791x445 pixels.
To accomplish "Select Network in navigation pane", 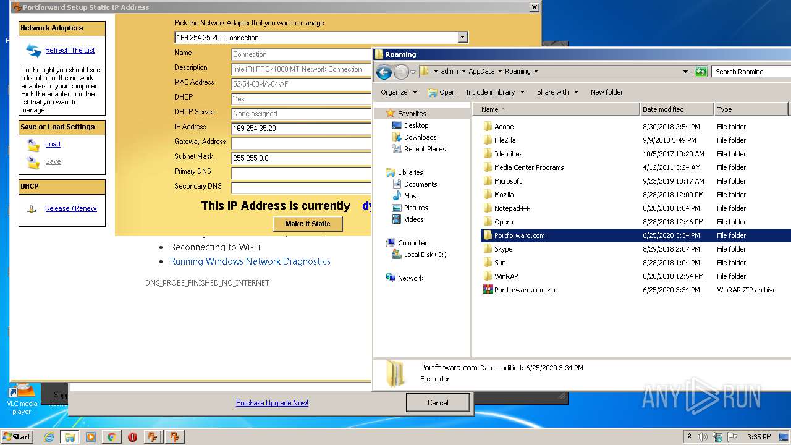I will pos(410,278).
